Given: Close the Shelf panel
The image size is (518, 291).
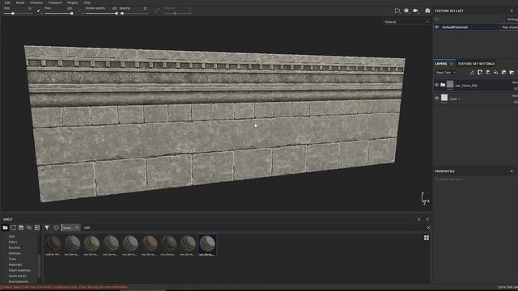Looking at the screenshot, I should 427,219.
